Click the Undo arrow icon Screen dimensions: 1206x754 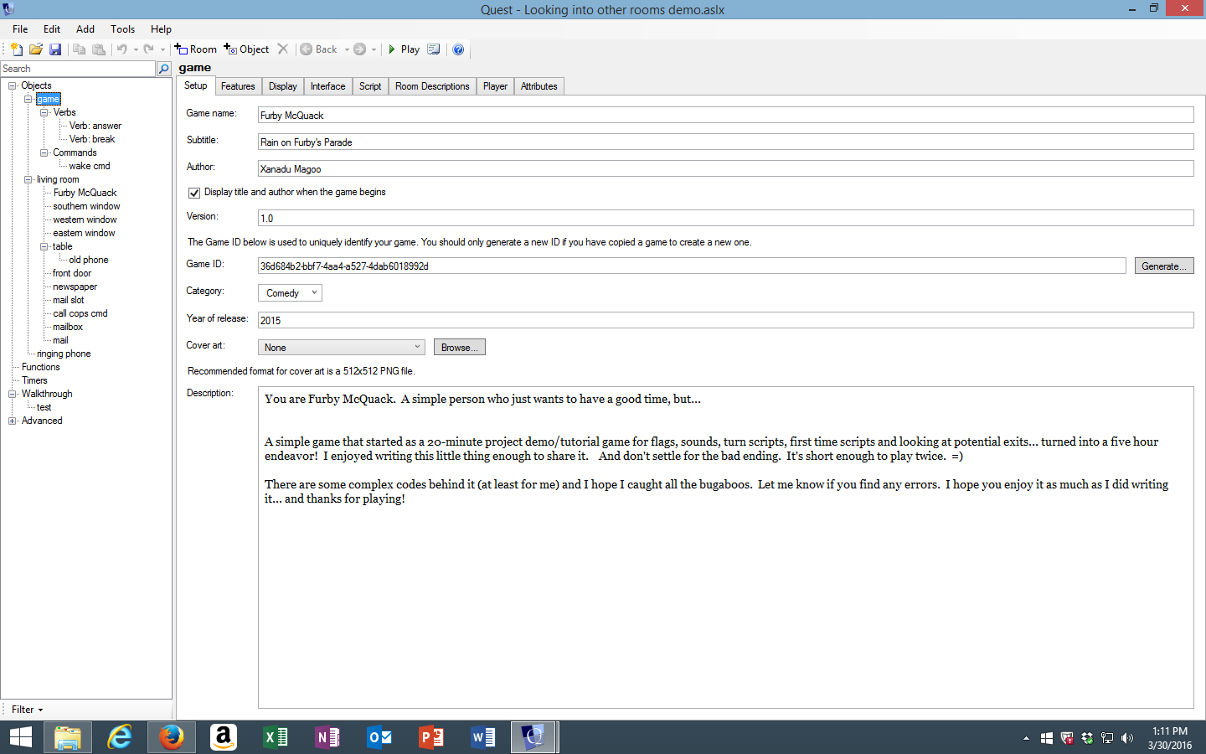pos(123,49)
